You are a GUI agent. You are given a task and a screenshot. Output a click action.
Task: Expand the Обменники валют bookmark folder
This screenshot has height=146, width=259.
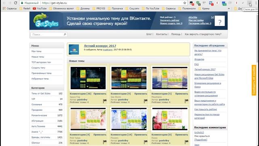click(62, 8)
